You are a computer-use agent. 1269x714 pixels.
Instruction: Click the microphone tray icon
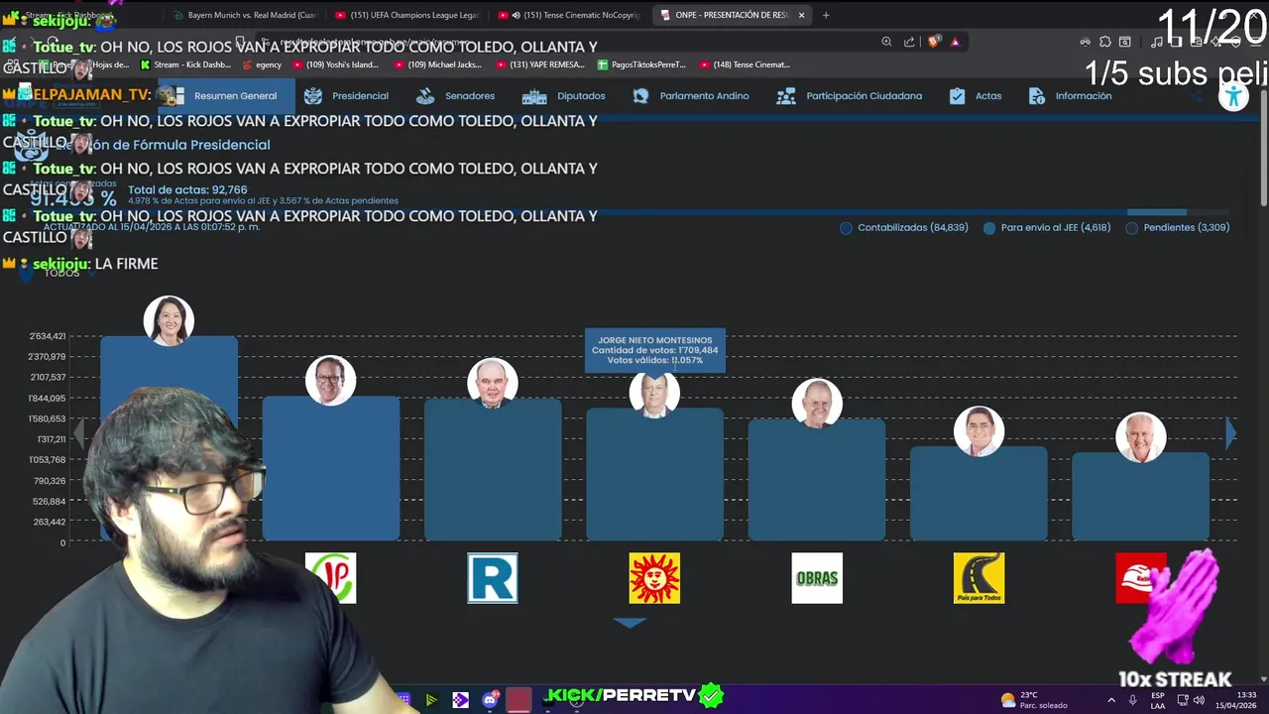point(1132,700)
